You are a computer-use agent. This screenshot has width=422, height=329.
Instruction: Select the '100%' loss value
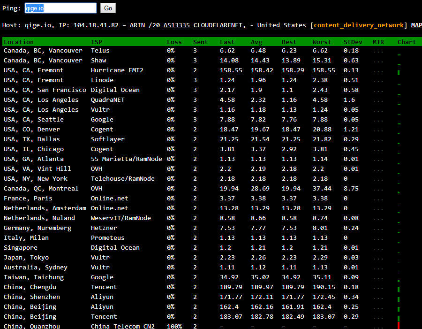174,326
